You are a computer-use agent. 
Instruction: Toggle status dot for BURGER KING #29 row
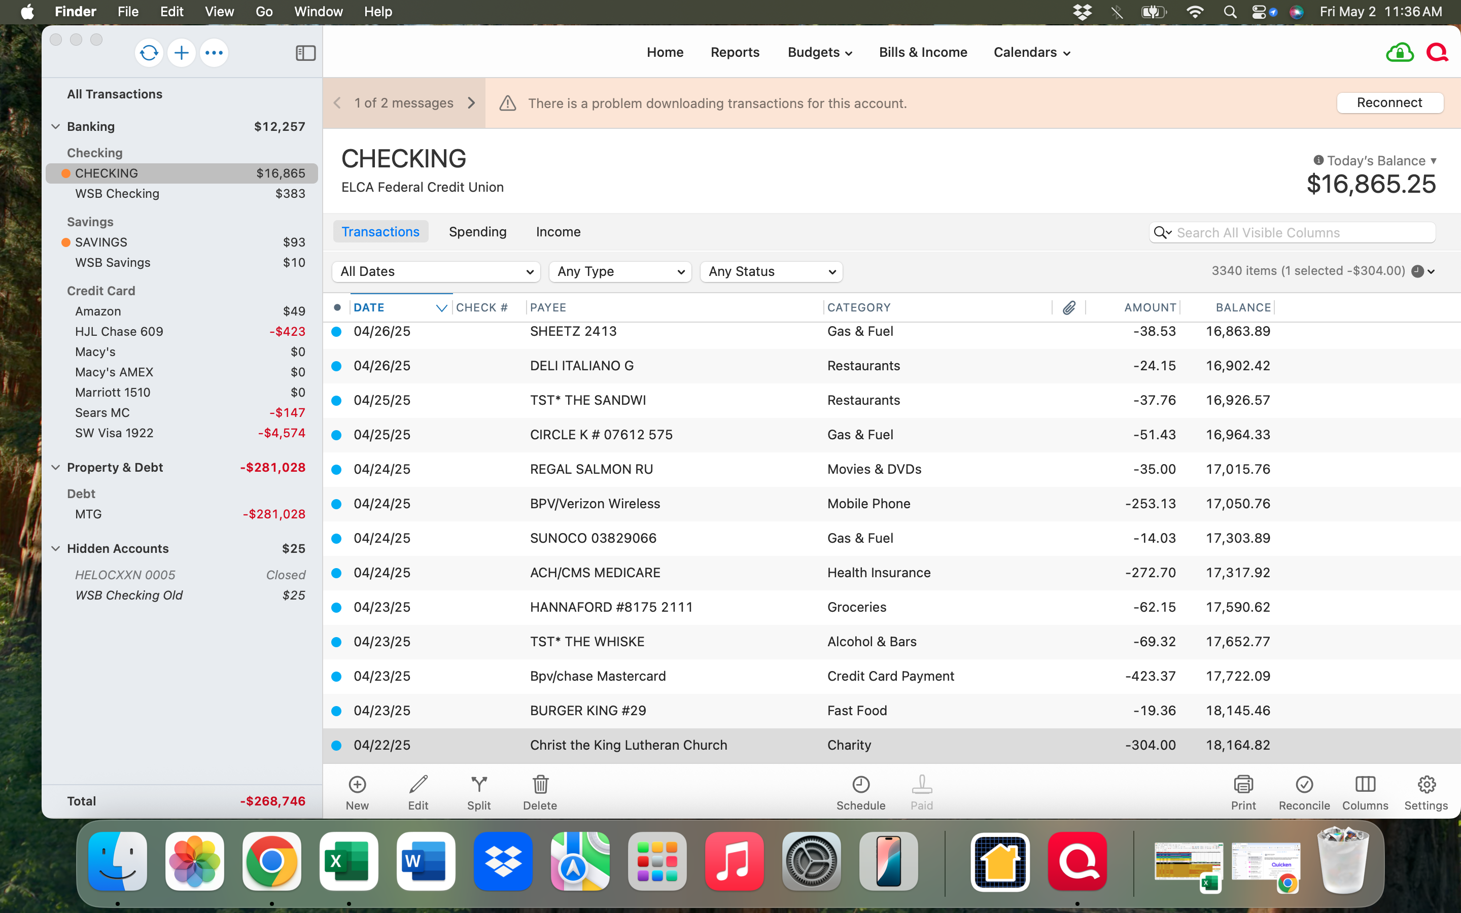(x=337, y=711)
